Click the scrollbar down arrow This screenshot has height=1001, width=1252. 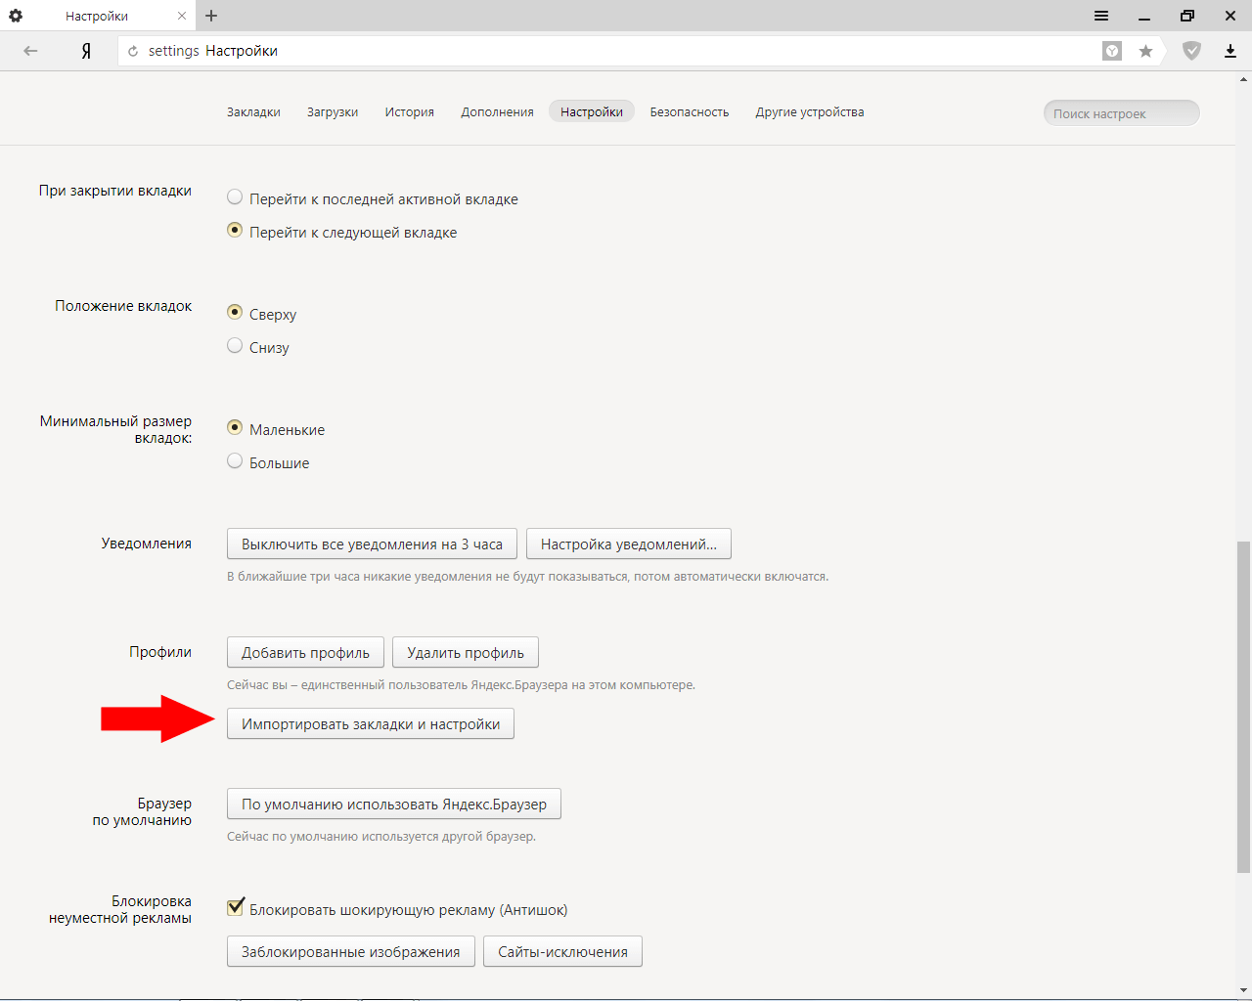pos(1244,992)
